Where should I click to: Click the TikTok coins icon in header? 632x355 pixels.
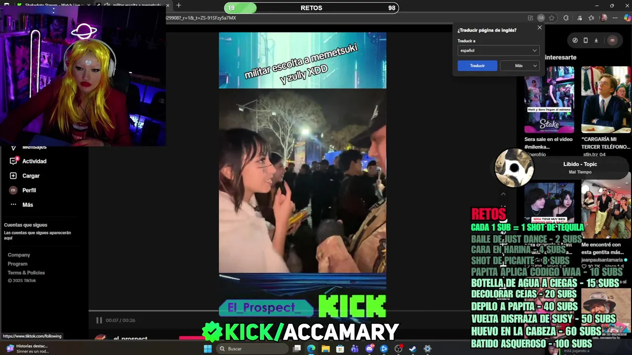pos(575,40)
